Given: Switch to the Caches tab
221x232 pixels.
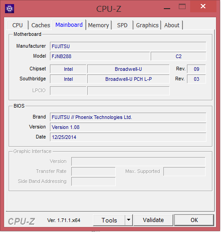Looking at the screenshot, I should (x=41, y=25).
